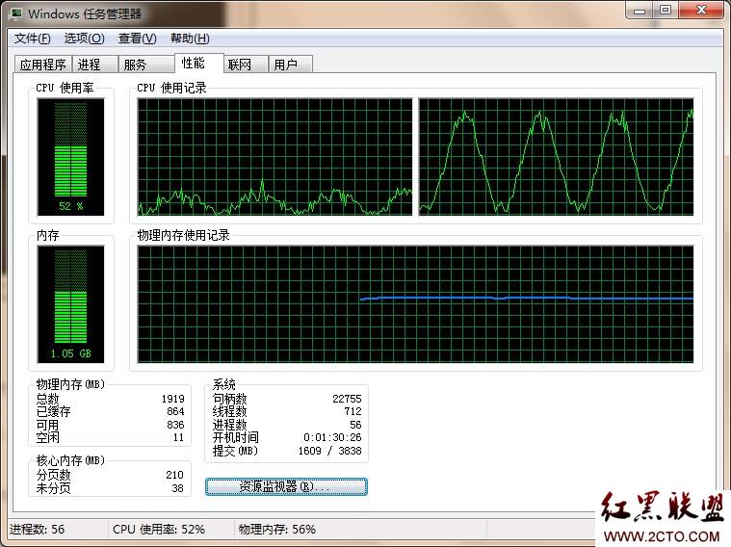Switch to the 服务 tab
Screen dimensions: 731x547
pyautogui.click(x=146, y=65)
